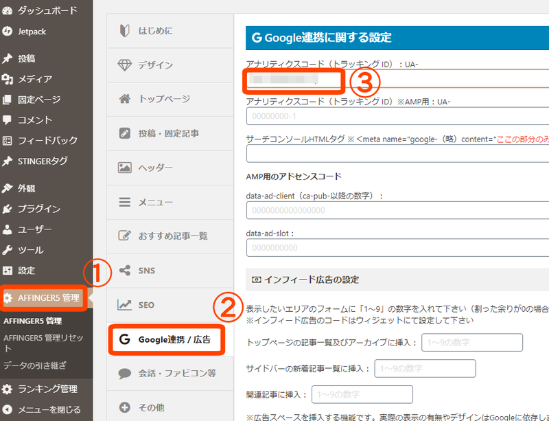This screenshot has width=549, height=421.
Task: Click the person icon beside ユーザー
Action: [x=7, y=229]
